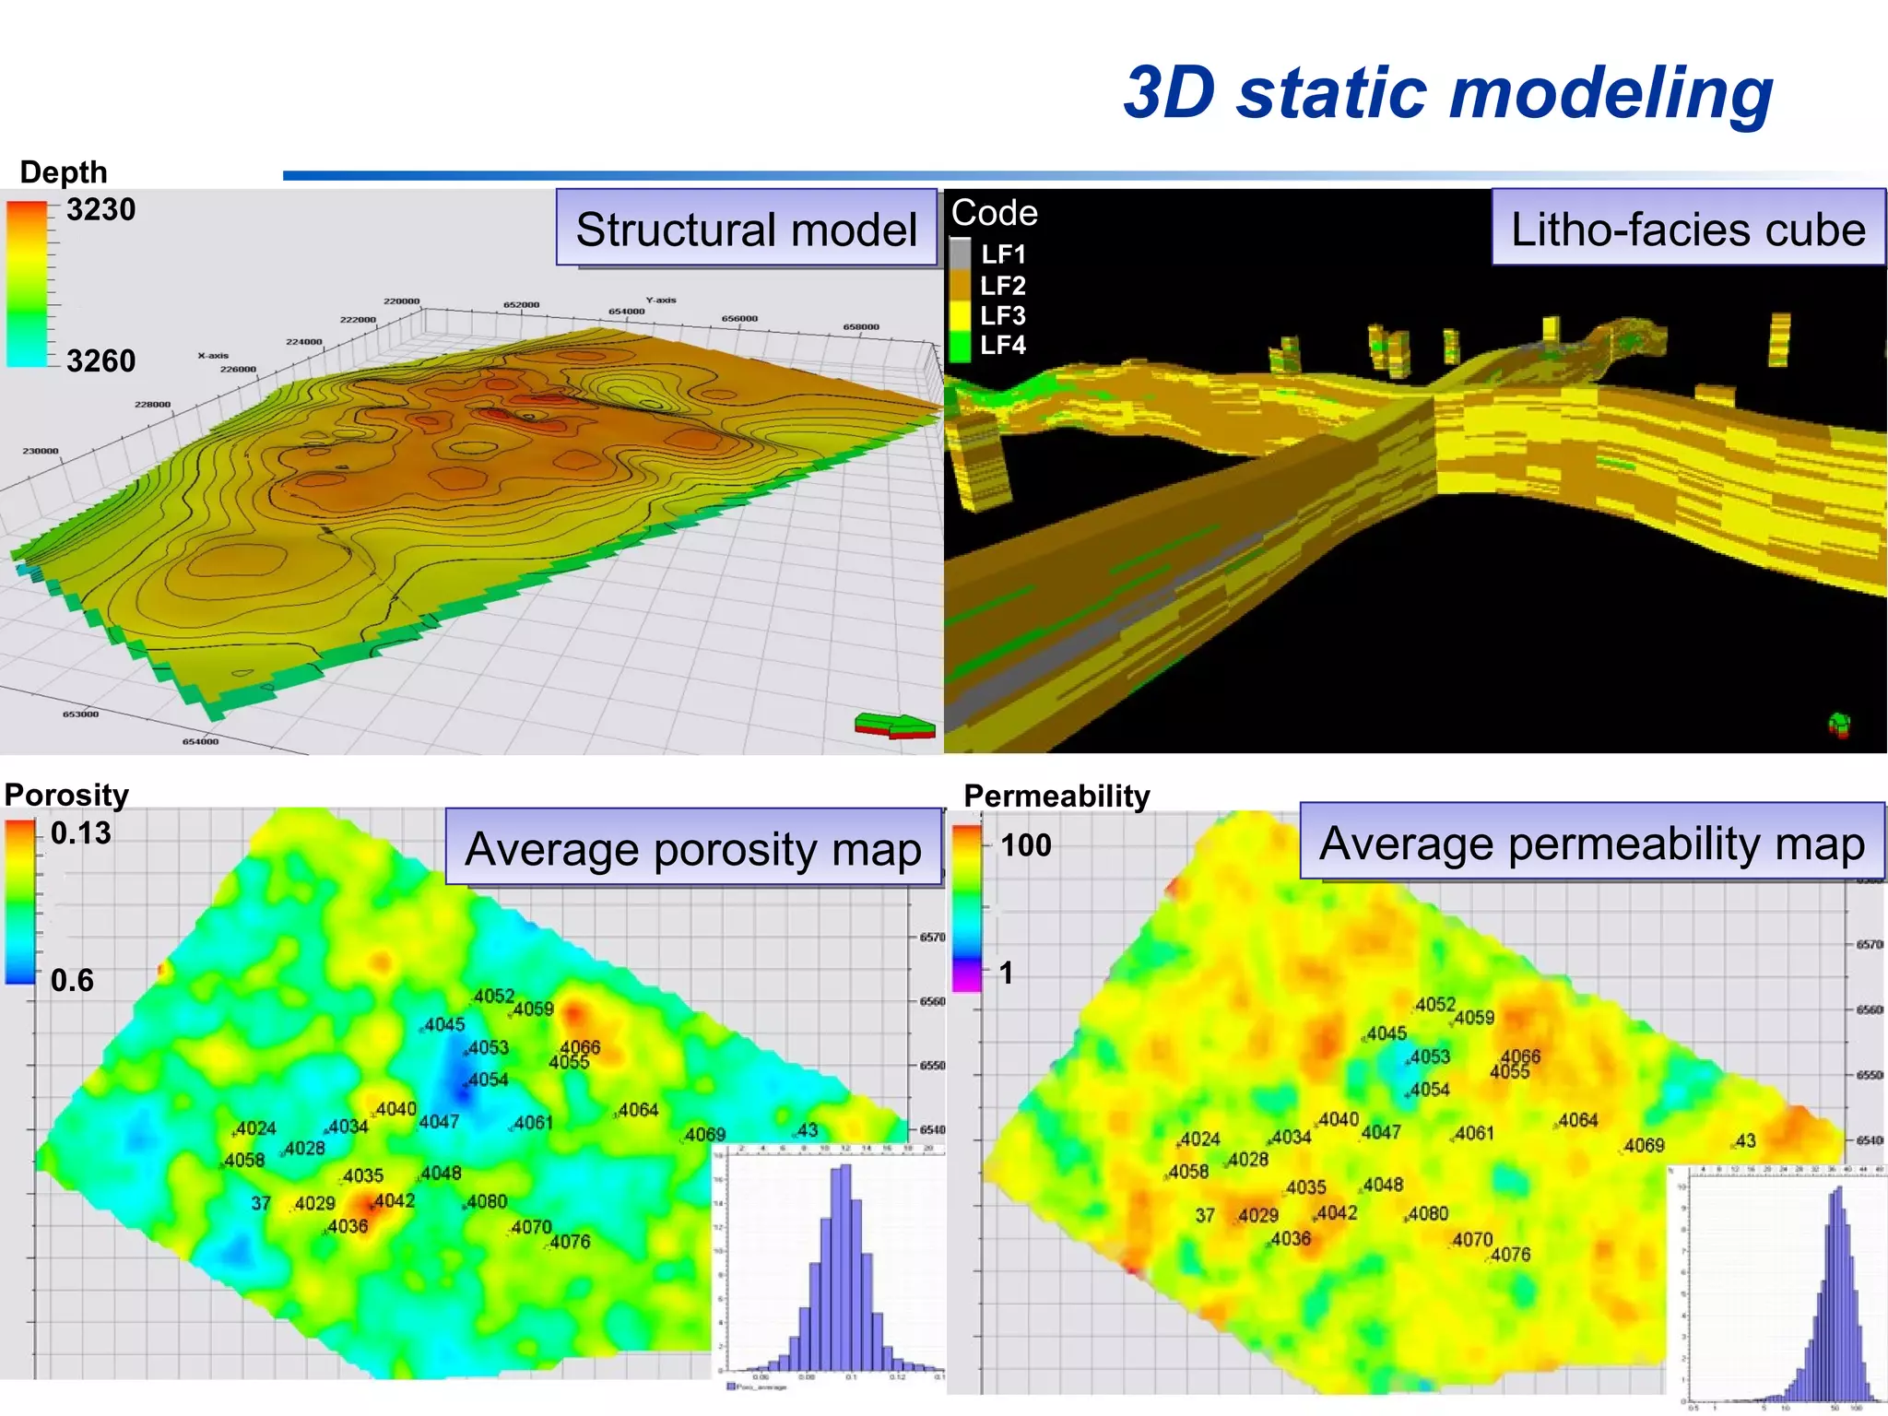Click the 0.6 porosity value
The height and width of the screenshot is (1416, 1888).
tap(72, 980)
